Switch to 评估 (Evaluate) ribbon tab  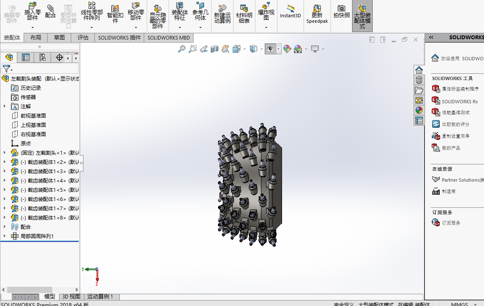coord(83,38)
